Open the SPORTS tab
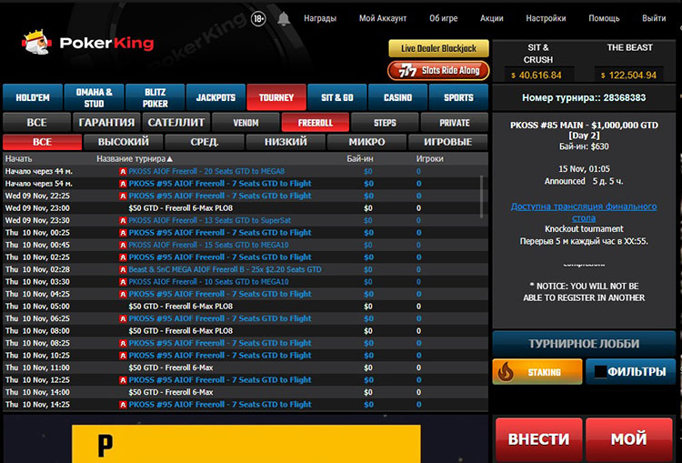 (458, 97)
